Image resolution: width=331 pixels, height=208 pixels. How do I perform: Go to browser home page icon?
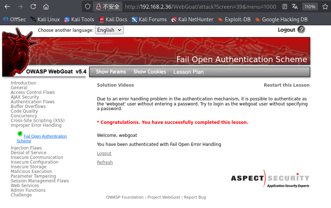[46, 7]
